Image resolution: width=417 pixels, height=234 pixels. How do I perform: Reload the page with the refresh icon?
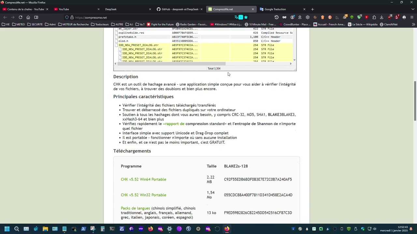point(21,17)
